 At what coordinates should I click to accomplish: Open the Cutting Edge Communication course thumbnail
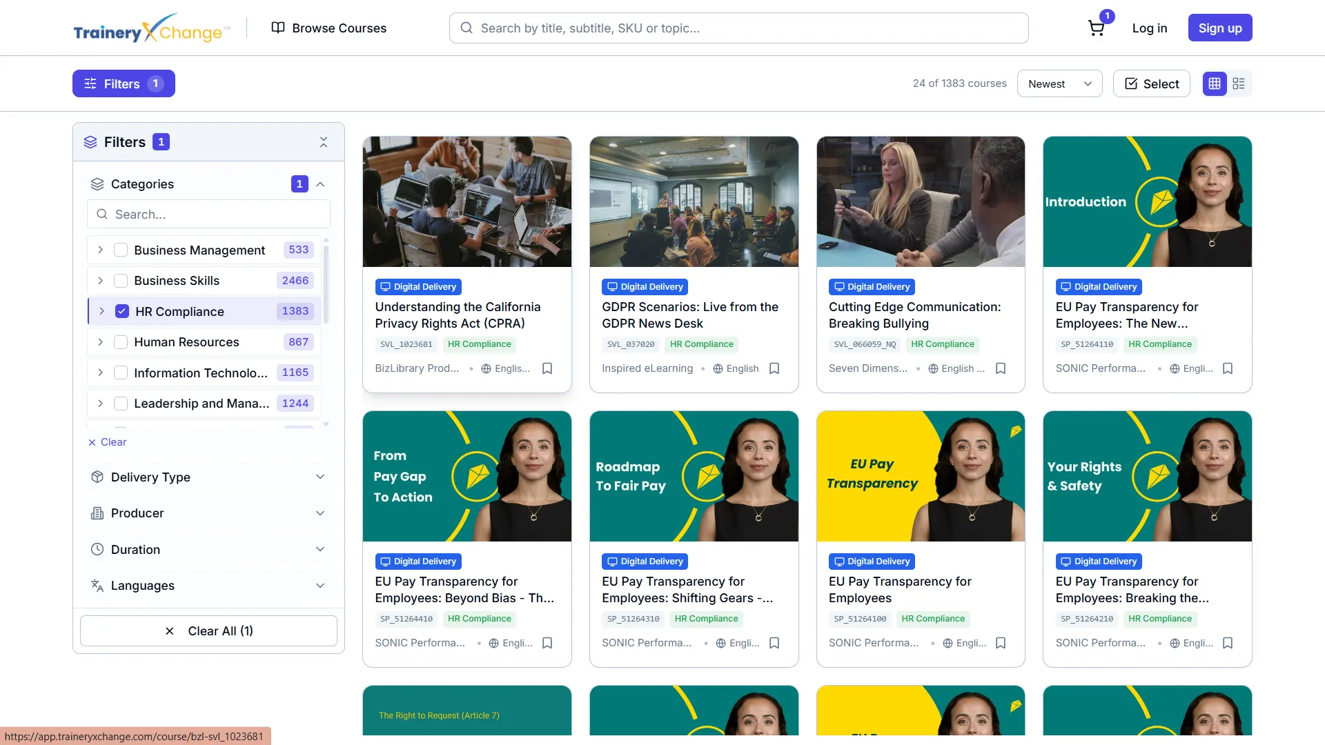click(x=921, y=201)
